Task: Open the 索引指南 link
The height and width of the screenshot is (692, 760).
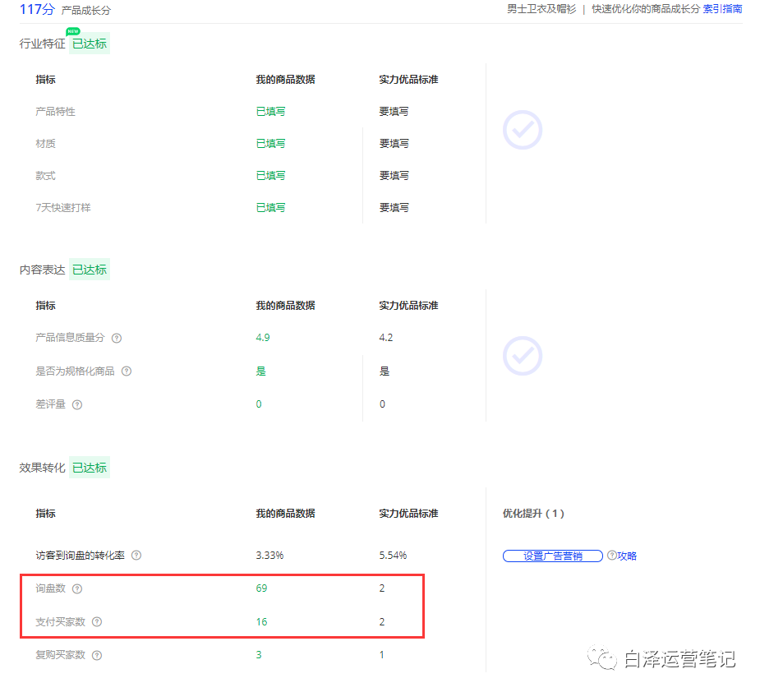Action: 722,9
